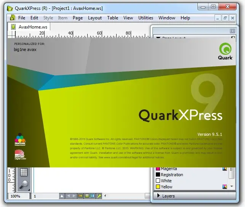This screenshot has width=245, height=207.
Task: Open the Help menu
Action: 185,18
